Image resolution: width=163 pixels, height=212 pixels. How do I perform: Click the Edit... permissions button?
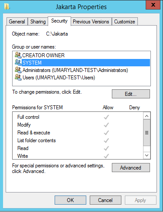click(x=131, y=94)
